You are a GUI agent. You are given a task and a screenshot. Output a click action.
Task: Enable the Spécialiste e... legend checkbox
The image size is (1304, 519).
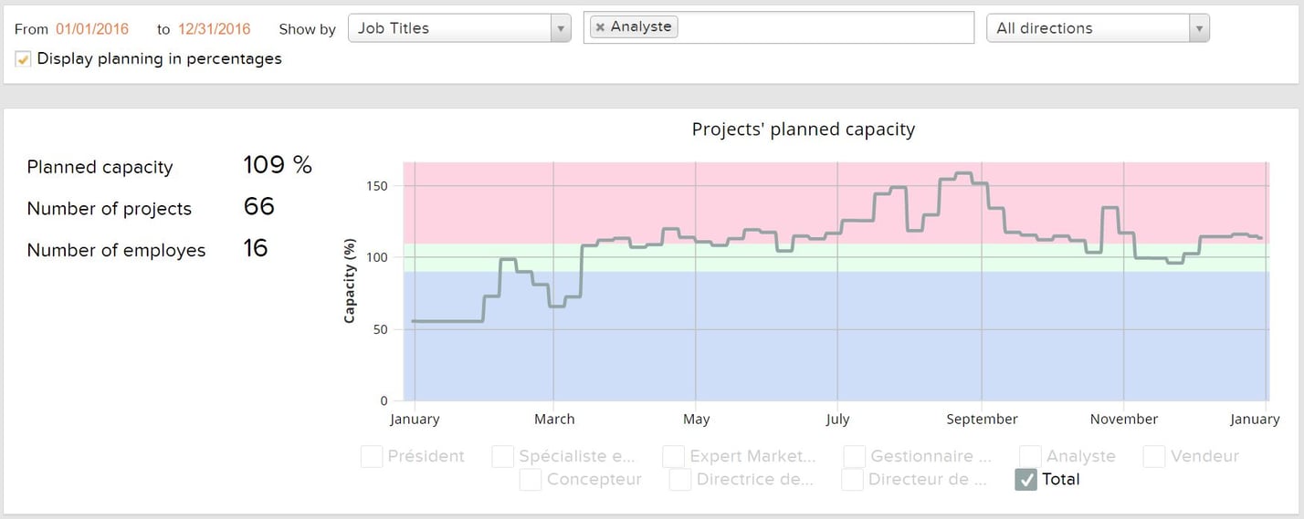tap(503, 456)
